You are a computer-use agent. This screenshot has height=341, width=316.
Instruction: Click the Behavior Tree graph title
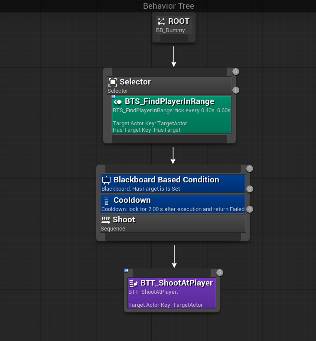pos(169,6)
